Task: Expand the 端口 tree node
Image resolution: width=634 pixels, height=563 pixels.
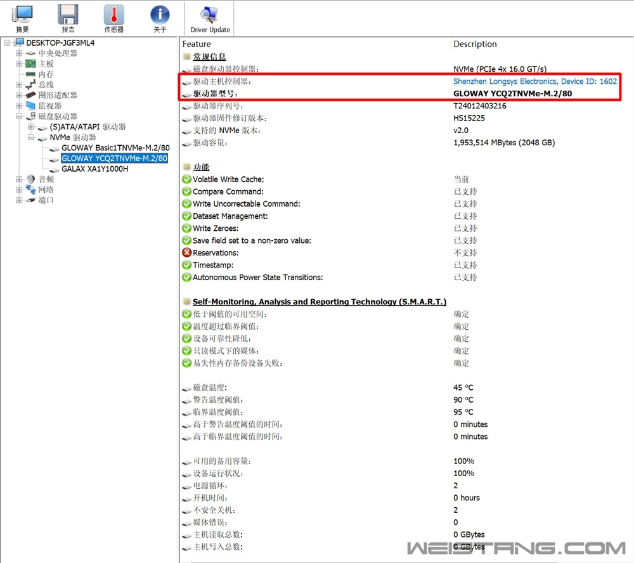Action: tap(19, 200)
